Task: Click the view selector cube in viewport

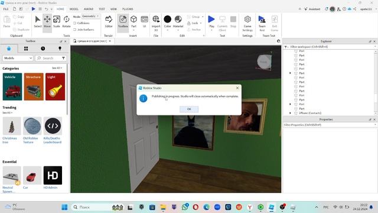Action: click(x=264, y=62)
